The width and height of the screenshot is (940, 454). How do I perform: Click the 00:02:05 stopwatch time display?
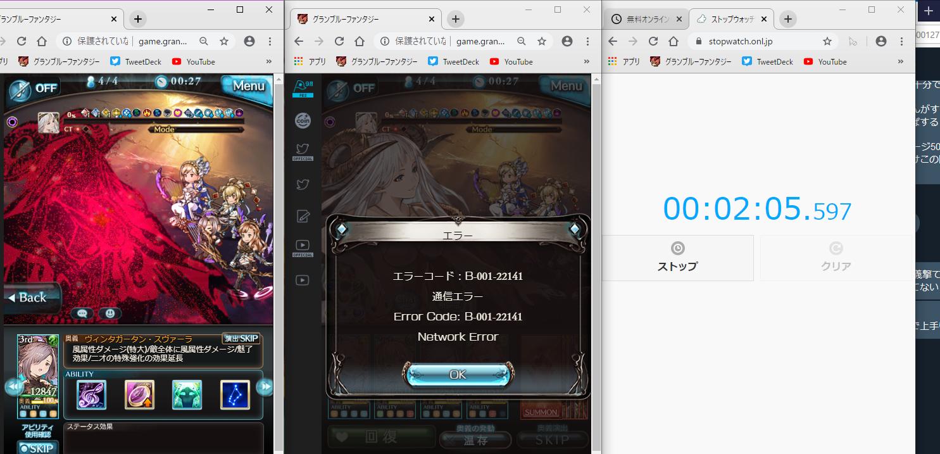click(757, 208)
